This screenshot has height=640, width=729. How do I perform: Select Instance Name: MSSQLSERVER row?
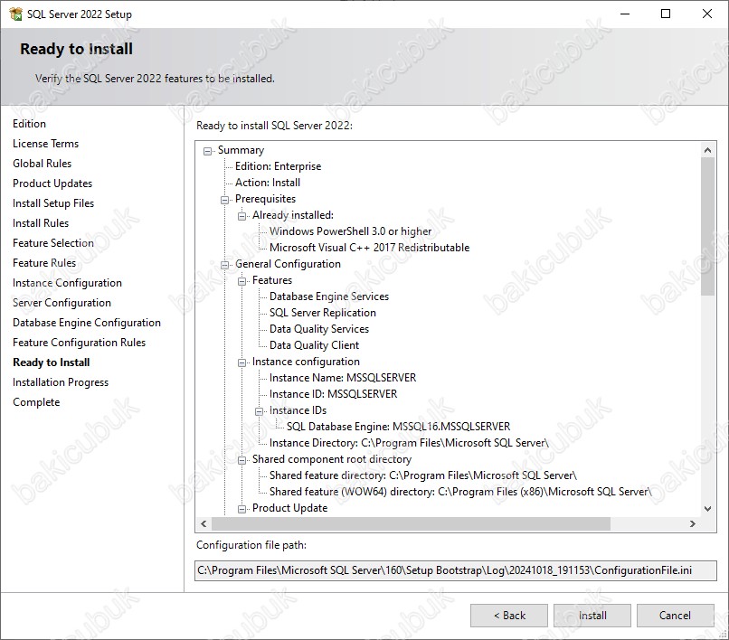[343, 378]
